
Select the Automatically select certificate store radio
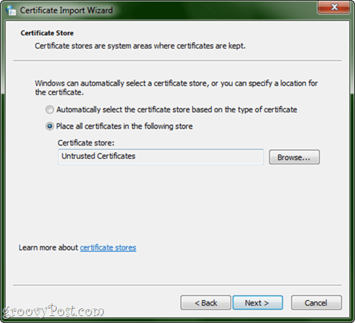pyautogui.click(x=50, y=110)
